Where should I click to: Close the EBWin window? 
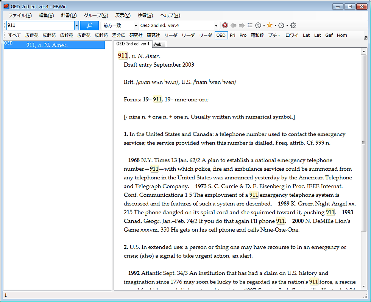click(362, 6)
